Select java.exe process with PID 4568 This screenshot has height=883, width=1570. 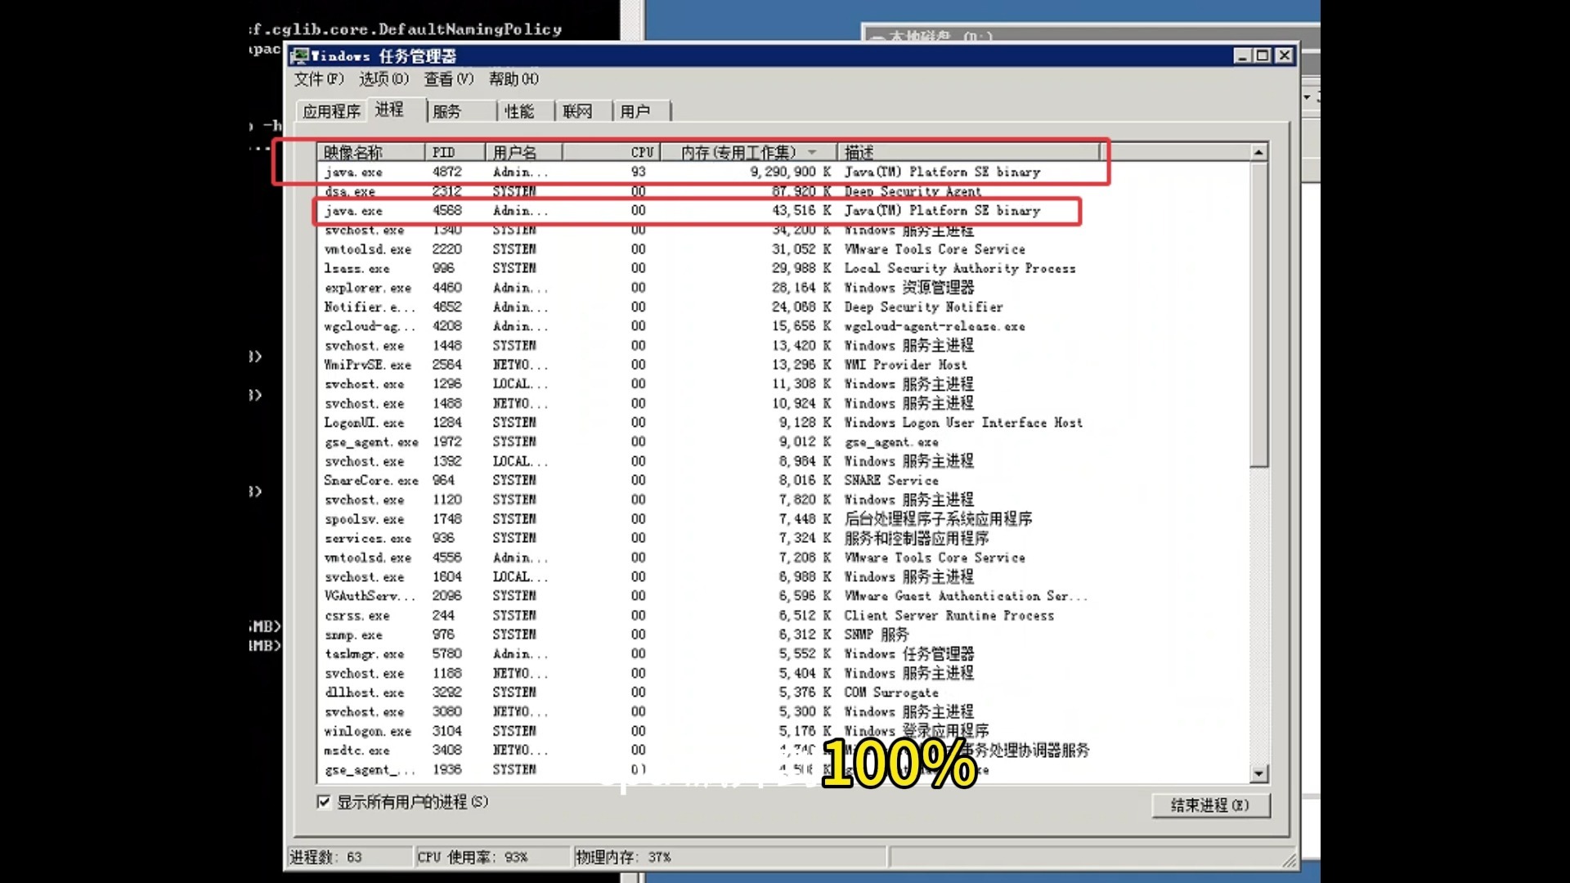click(710, 210)
